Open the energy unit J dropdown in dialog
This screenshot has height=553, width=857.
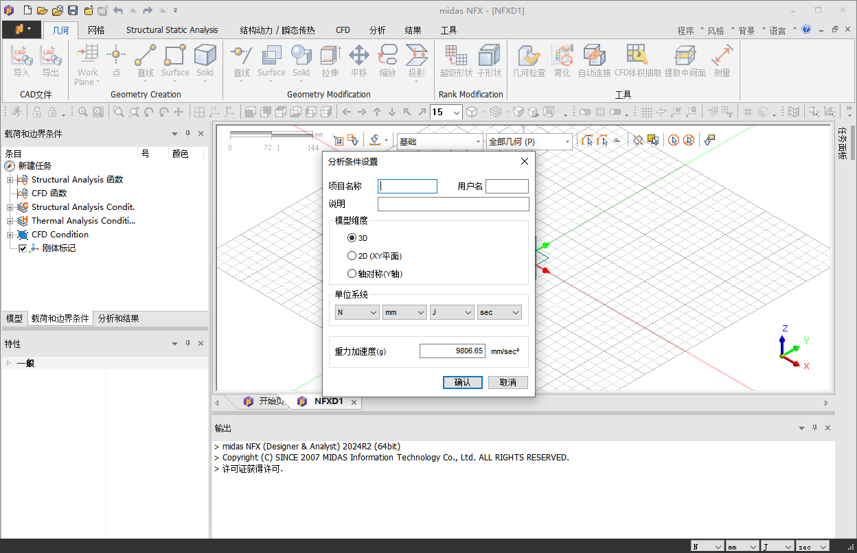click(x=452, y=312)
